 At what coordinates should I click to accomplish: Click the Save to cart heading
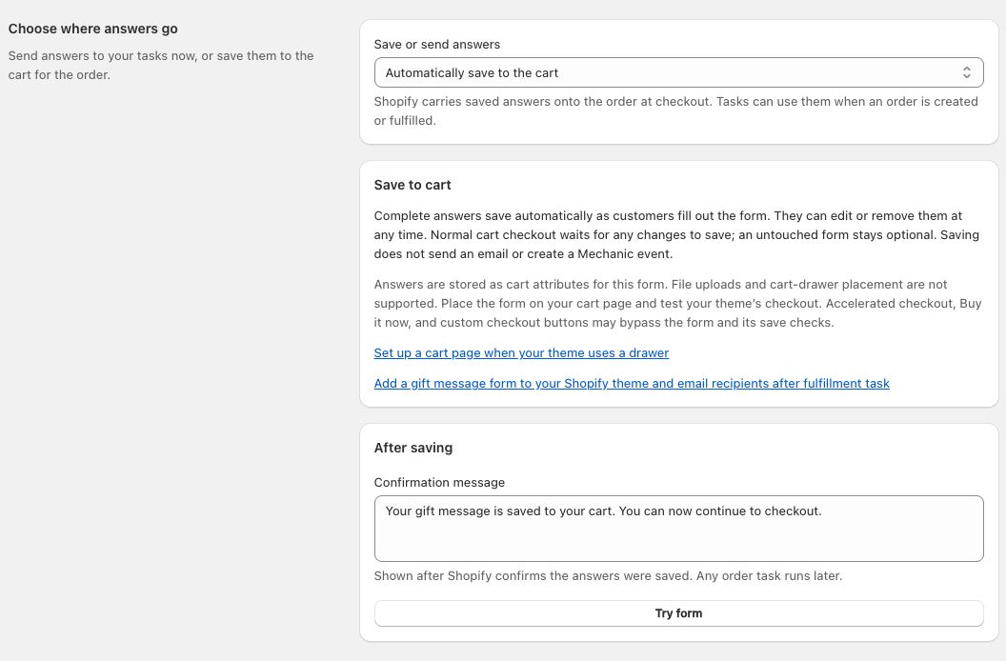click(x=412, y=185)
